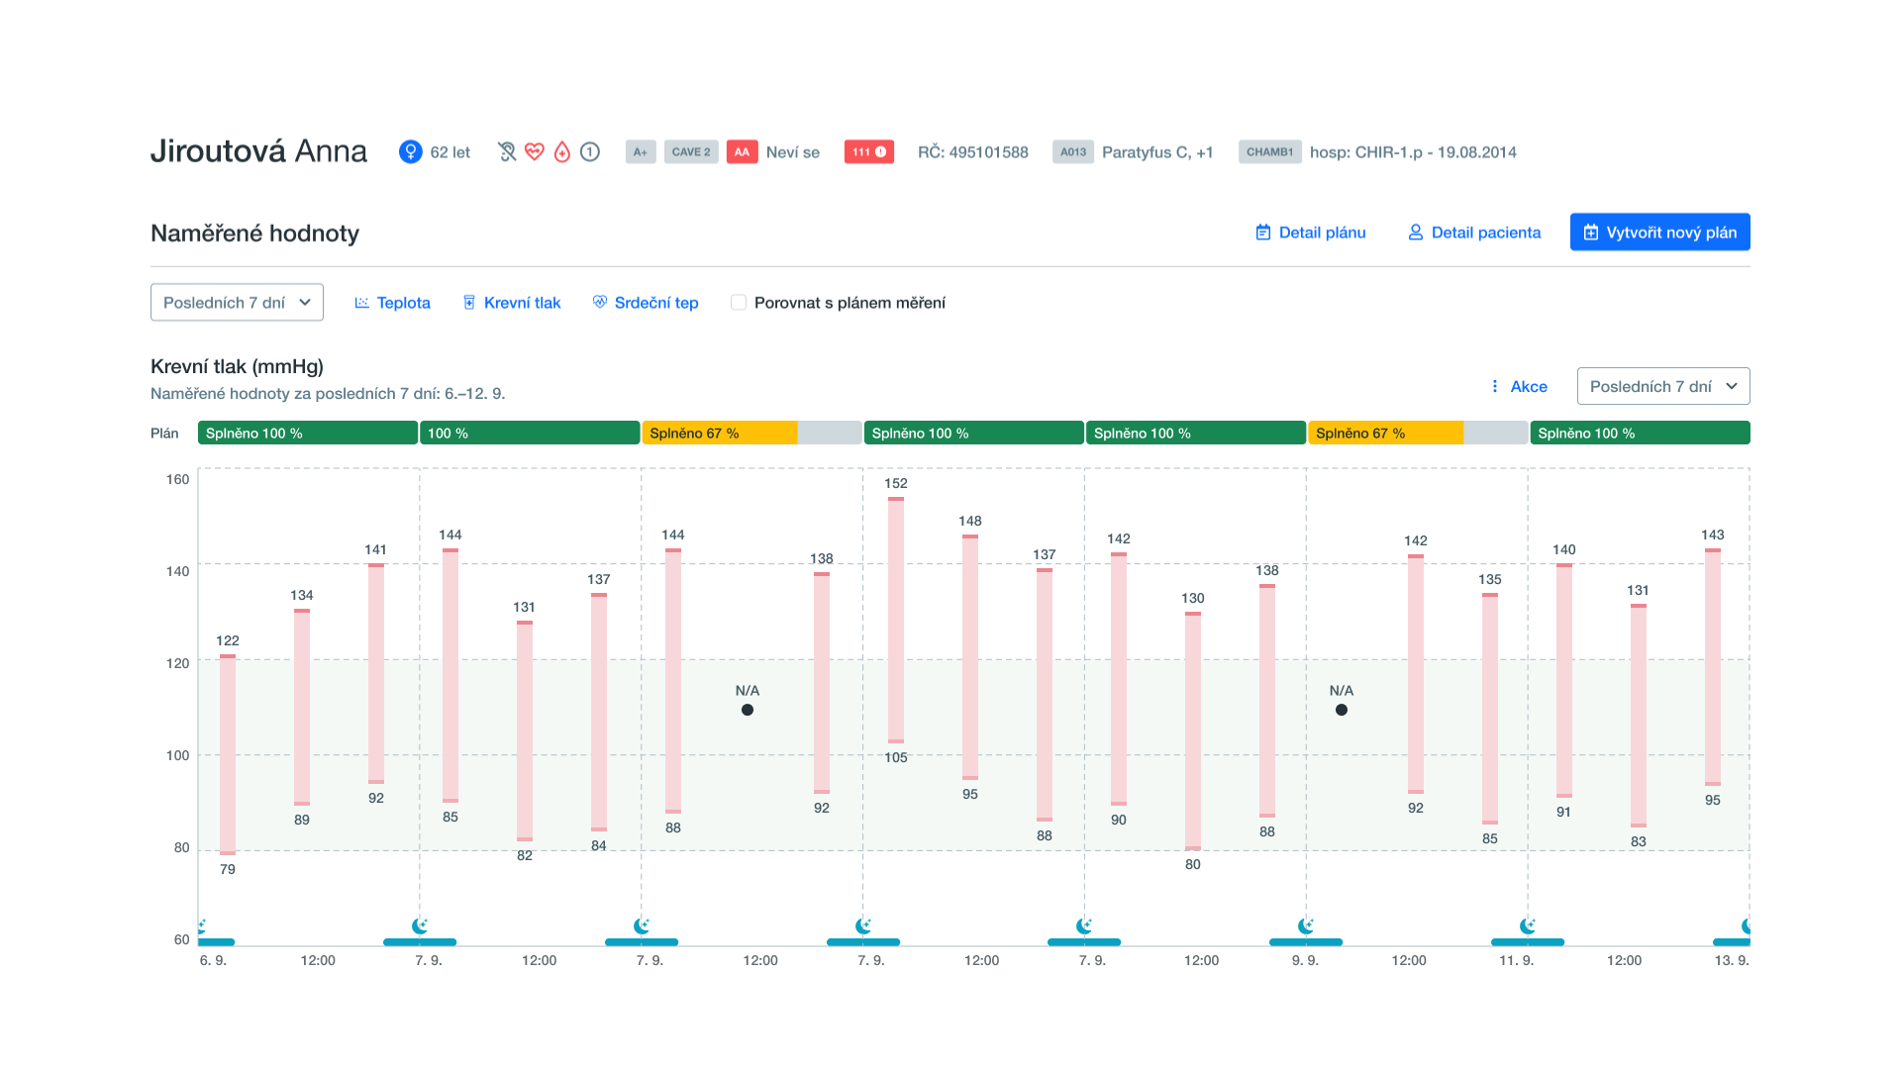The width and height of the screenshot is (1901, 1070).
Task: Switch to the Teplota chart tab
Action: click(x=392, y=303)
